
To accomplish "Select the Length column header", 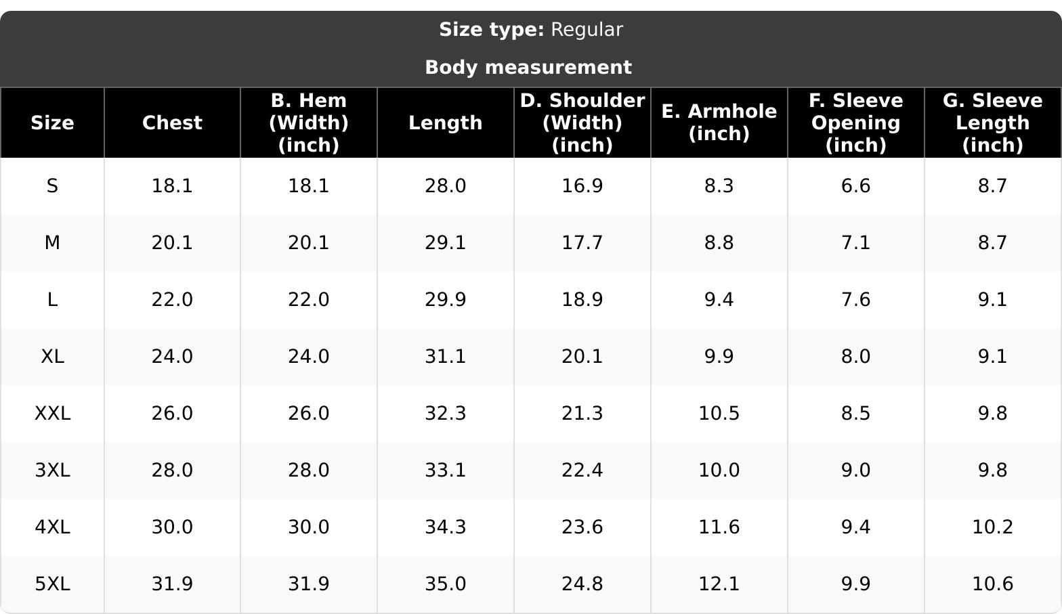I will 446,123.
